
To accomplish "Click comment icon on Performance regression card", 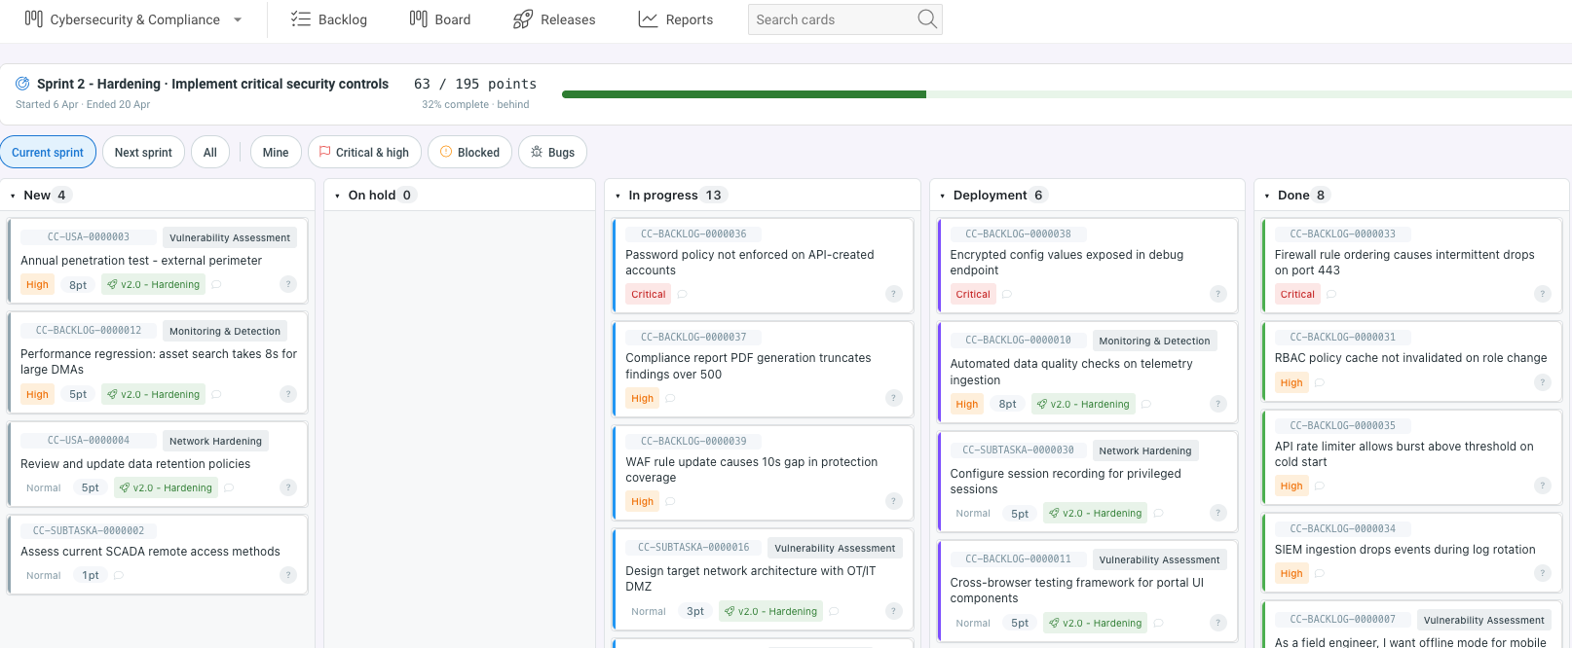I will [x=216, y=395].
